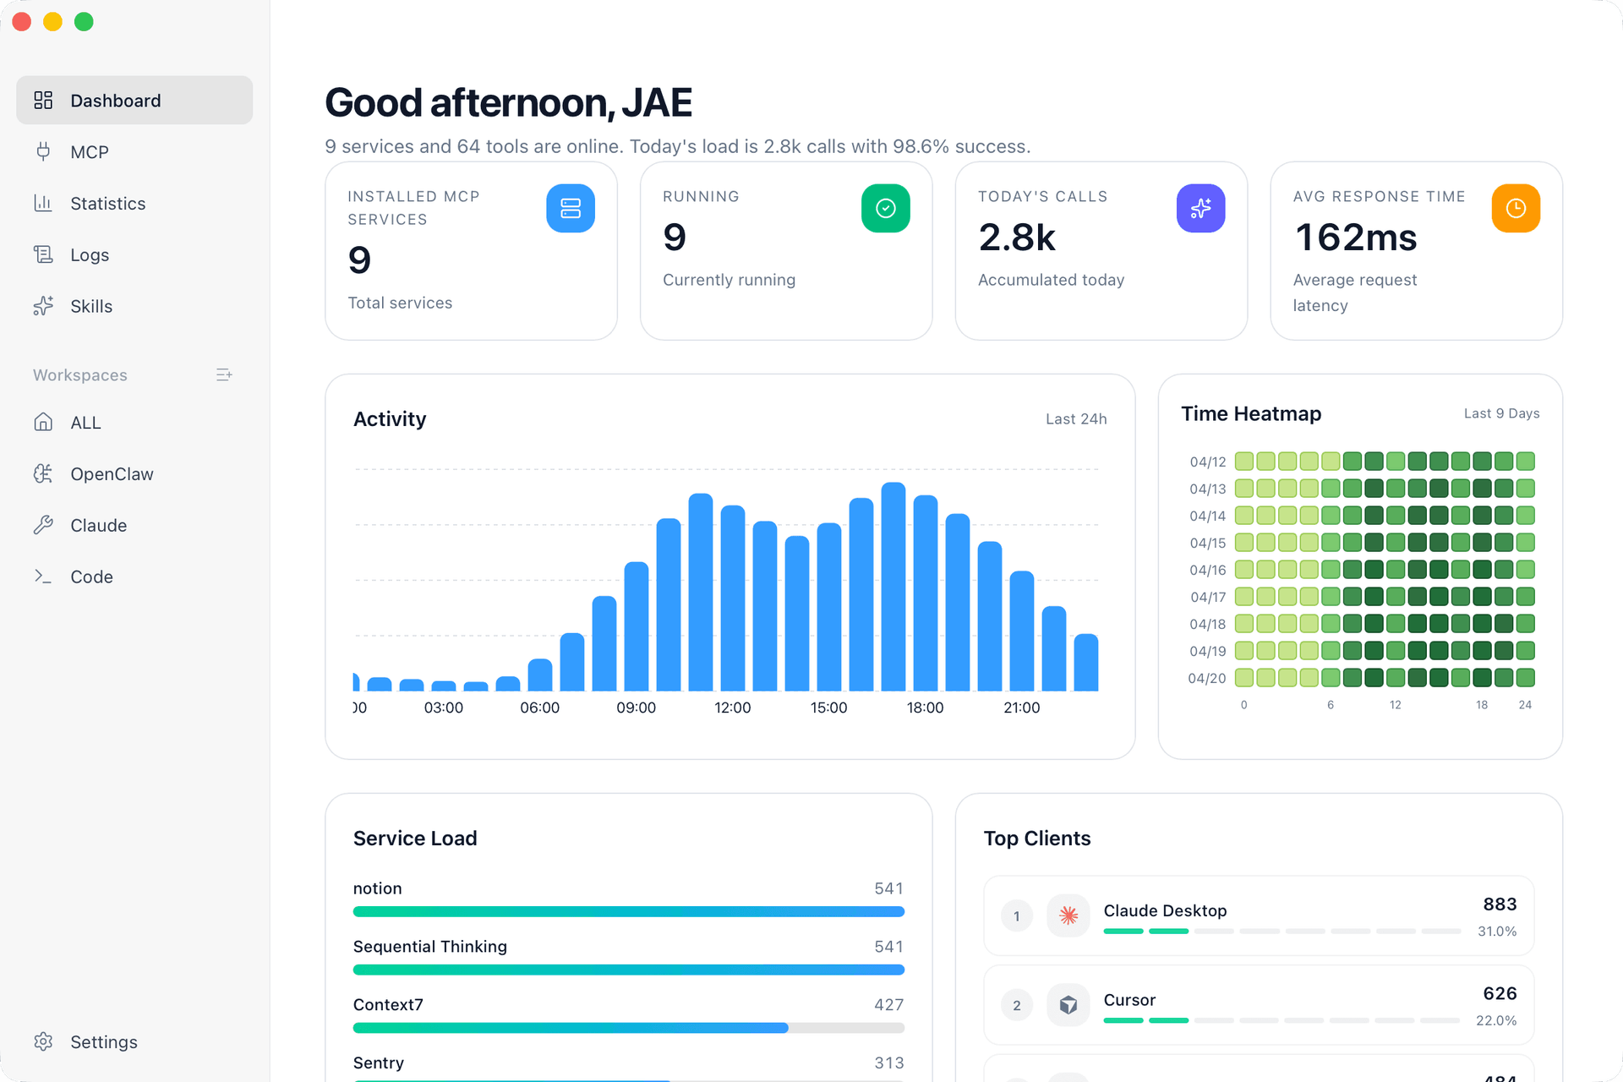Select the OpenClaw workspace

click(134, 474)
